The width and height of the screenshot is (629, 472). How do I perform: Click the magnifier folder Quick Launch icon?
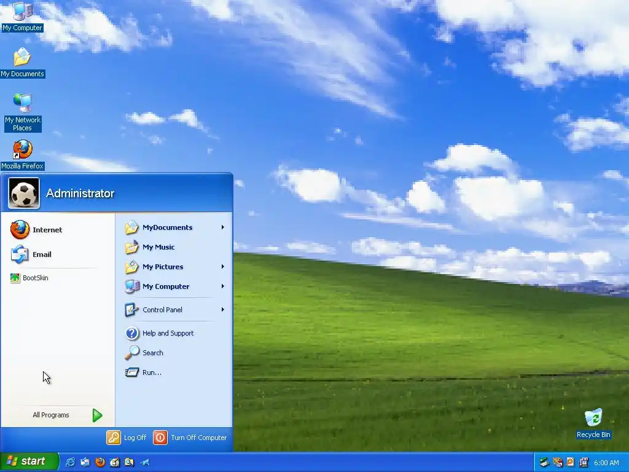pyautogui.click(x=129, y=462)
